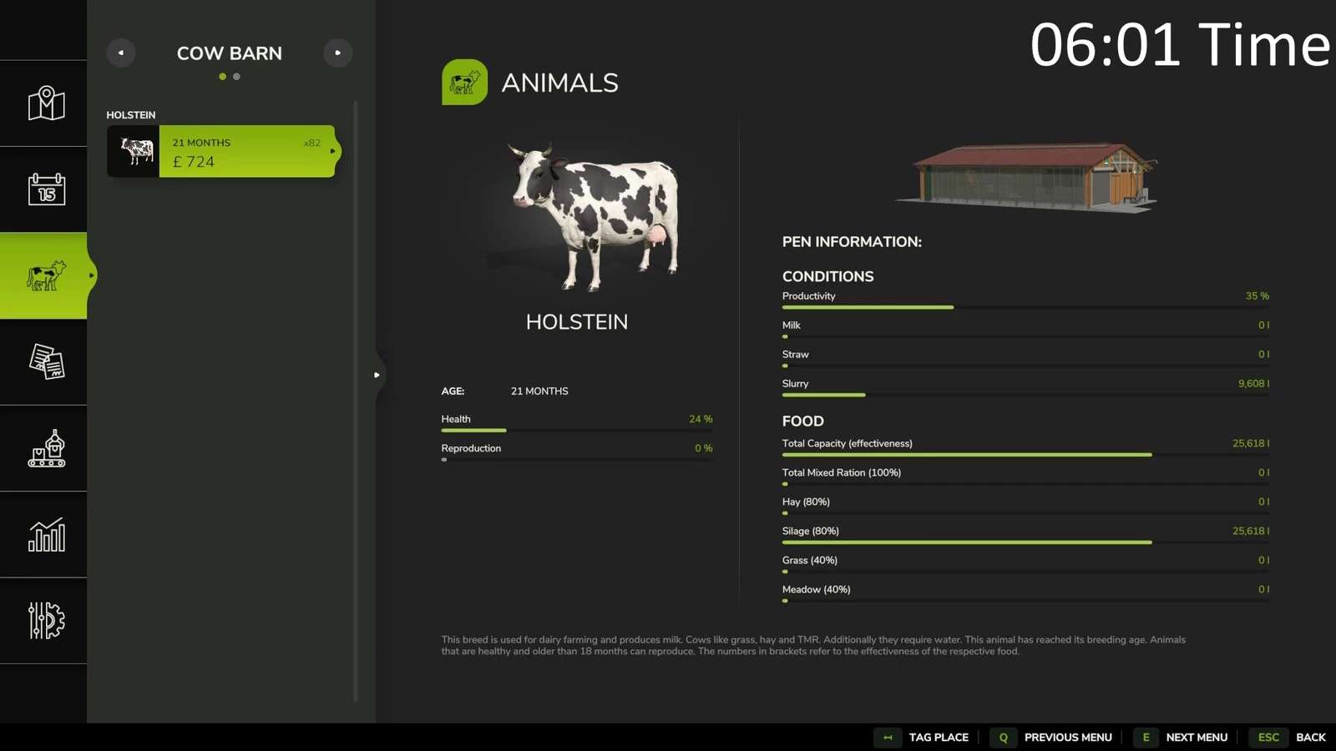Open the game settings sliders icon
The width and height of the screenshot is (1336, 751).
(46, 621)
